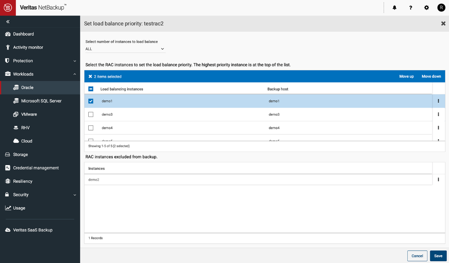Viewport: 449px width, 263px height.
Task: Open the user profile avatar R
Action: 441,8
